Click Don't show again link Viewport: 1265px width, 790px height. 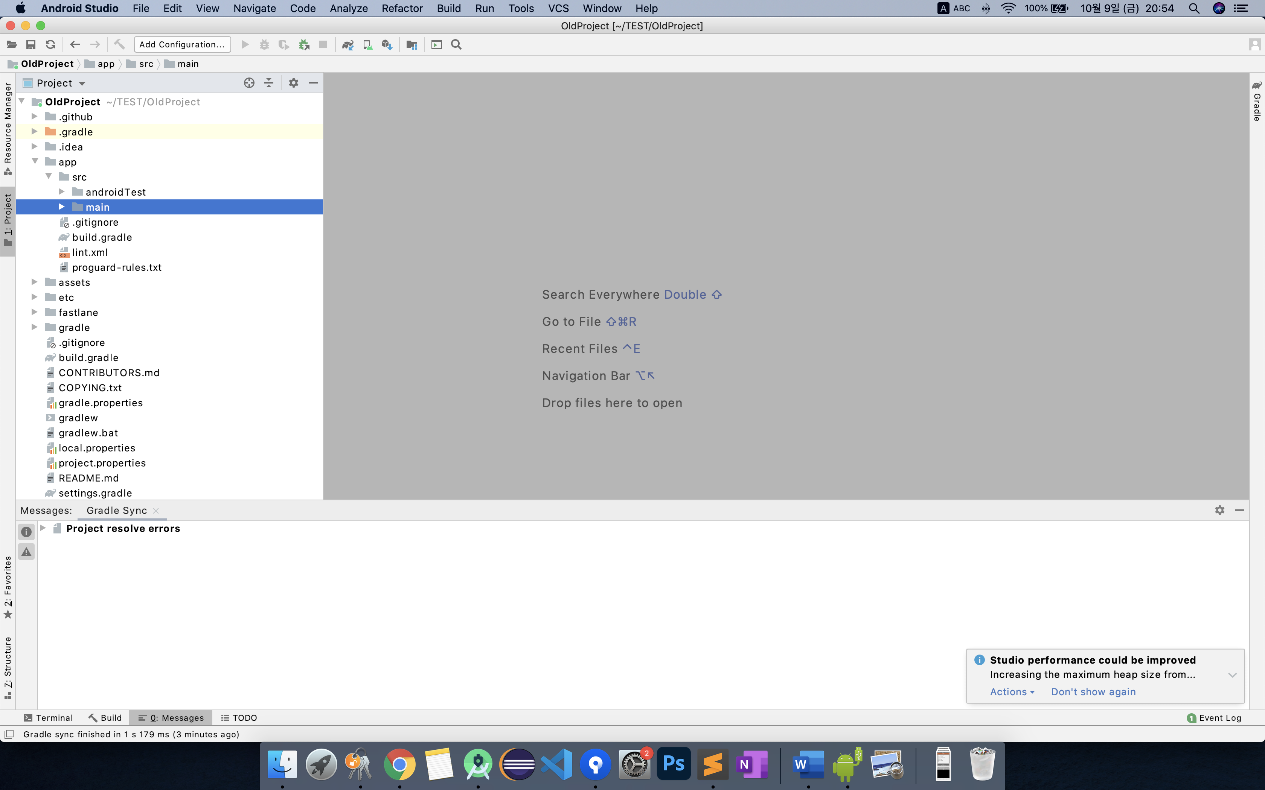(1093, 692)
